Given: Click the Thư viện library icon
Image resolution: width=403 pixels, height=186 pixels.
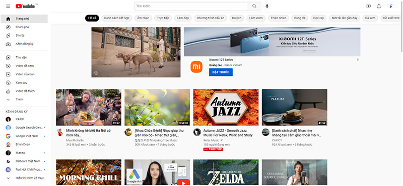Looking at the screenshot, I should click(x=8, y=57).
